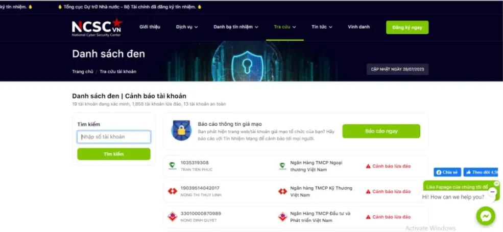Open the NCSC VN logo homepage
503x232 pixels.
pyautogui.click(x=97, y=27)
